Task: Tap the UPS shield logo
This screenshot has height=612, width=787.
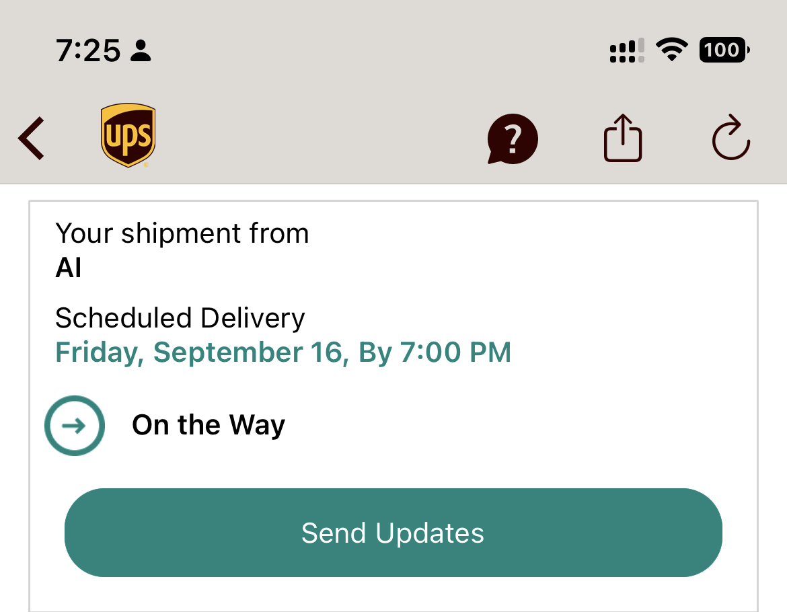Action: click(x=128, y=135)
